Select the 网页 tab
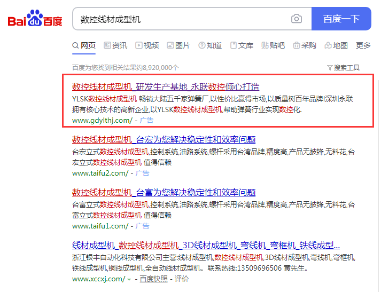Image resolution: width=381 pixels, height=292 pixels. tap(84, 46)
